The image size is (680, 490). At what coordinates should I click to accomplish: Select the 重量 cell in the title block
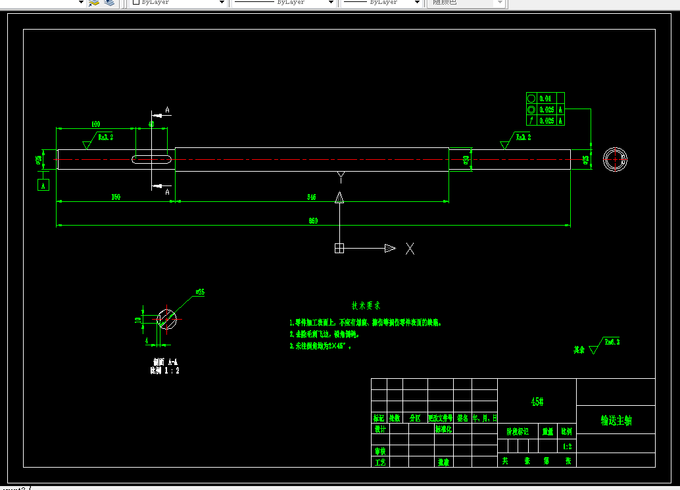click(x=548, y=431)
